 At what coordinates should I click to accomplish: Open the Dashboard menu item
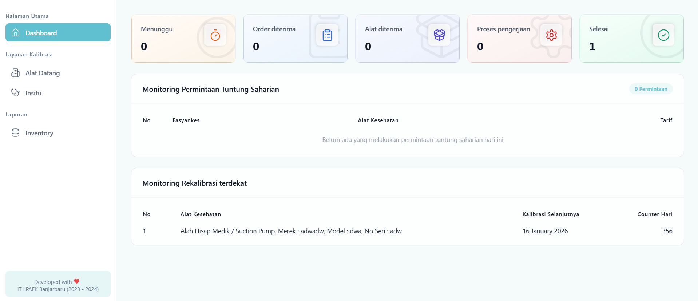[58, 32]
